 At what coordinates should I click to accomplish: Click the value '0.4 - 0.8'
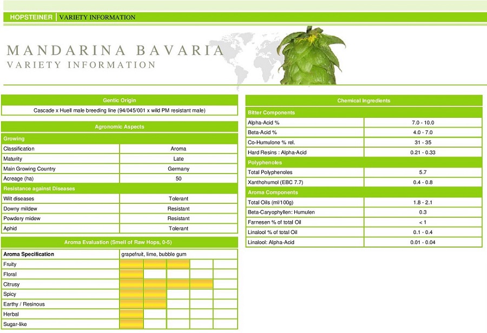pos(423,182)
